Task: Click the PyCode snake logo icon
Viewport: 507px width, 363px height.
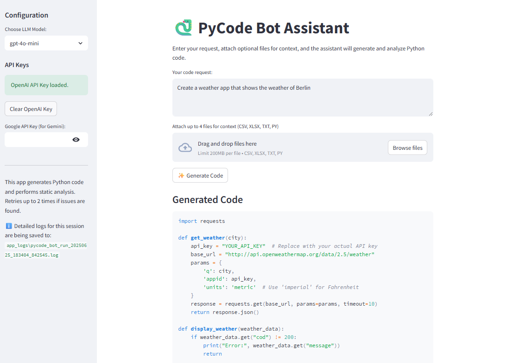Action: coord(183,28)
